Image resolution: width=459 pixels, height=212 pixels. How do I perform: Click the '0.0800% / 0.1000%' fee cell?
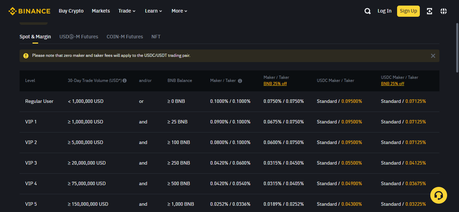pyautogui.click(x=230, y=142)
